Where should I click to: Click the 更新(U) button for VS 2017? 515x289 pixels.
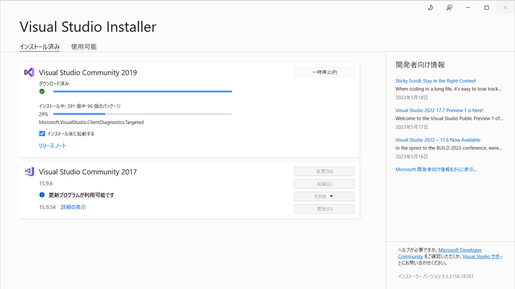point(324,209)
